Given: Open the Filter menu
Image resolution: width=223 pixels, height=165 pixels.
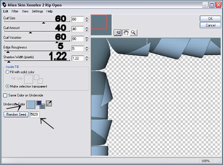Looking at the screenshot, I should coord(15,11).
